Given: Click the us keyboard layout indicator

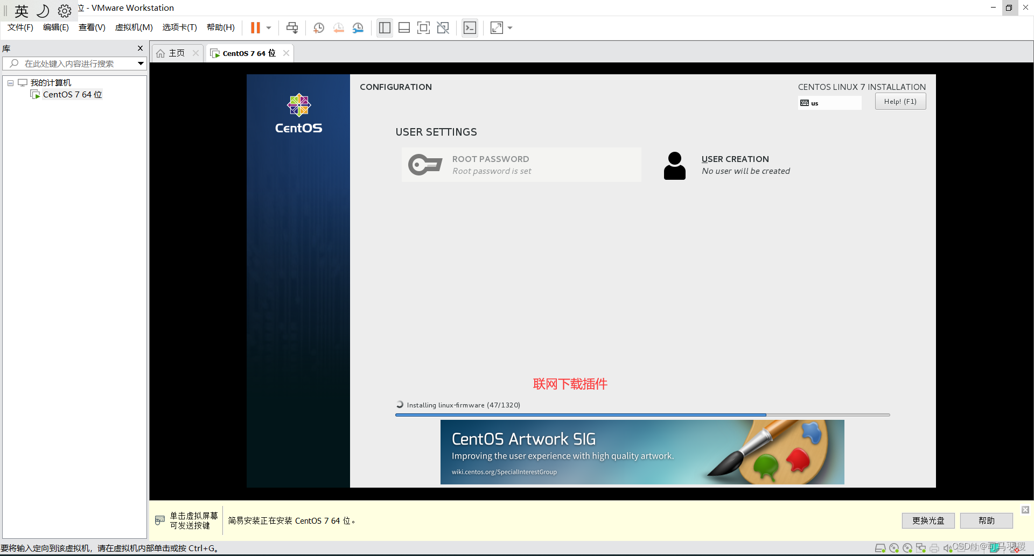Looking at the screenshot, I should (x=829, y=103).
